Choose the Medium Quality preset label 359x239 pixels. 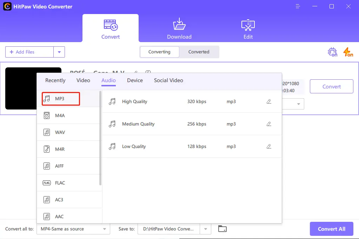(x=138, y=124)
